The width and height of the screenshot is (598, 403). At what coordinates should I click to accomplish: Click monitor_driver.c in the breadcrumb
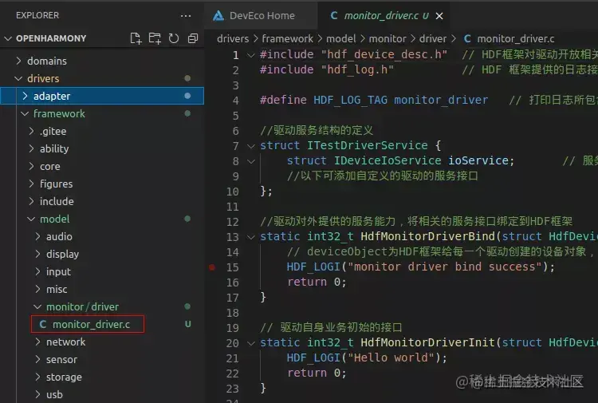pyautogui.click(x=516, y=38)
